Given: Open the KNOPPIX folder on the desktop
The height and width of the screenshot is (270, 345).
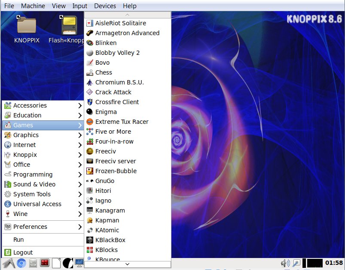Looking at the screenshot, I should click(27, 29).
